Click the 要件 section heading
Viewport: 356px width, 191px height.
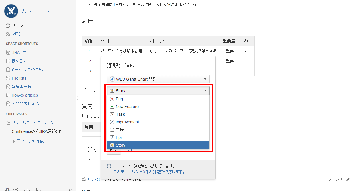[87, 20]
